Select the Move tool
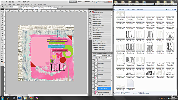Viewport: 178px width, 100px height. tap(2, 12)
